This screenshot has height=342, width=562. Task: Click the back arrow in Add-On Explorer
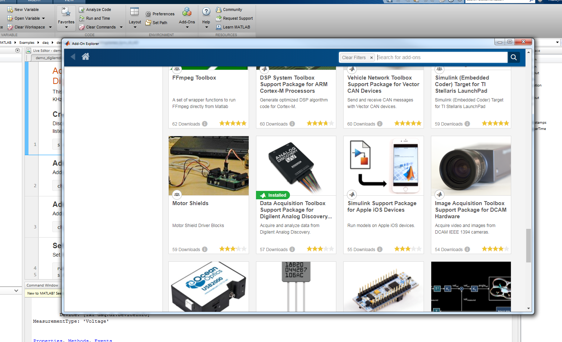(73, 57)
